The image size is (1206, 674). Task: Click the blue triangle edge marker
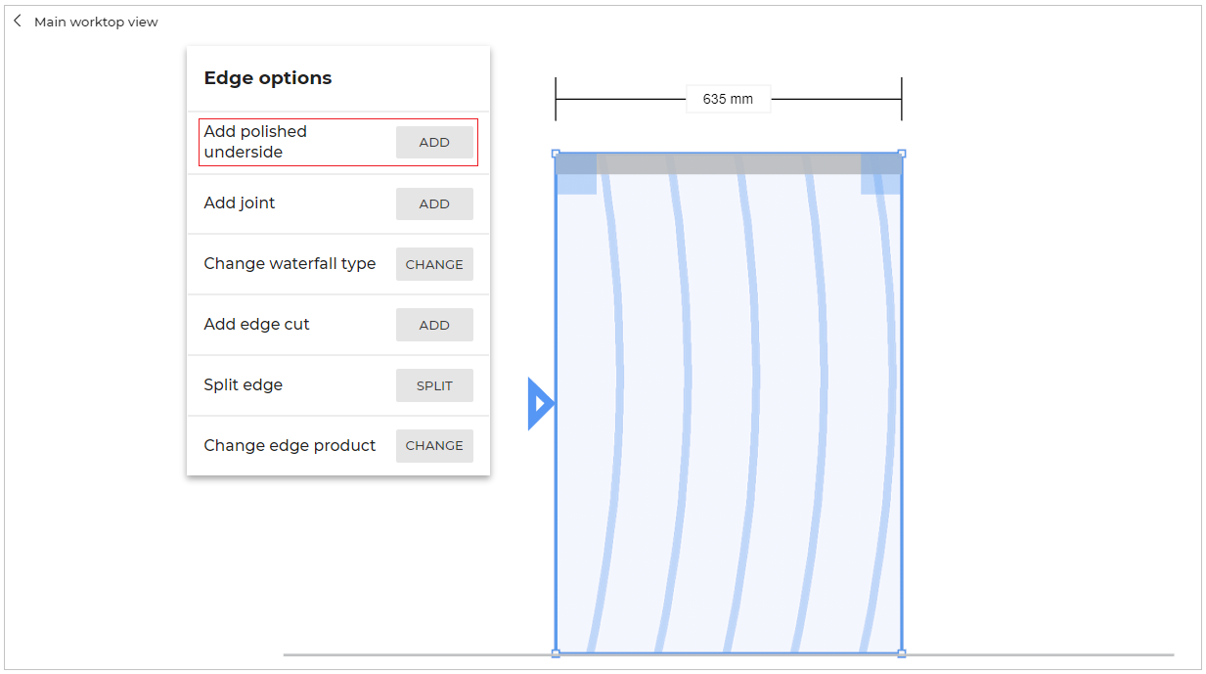click(540, 403)
